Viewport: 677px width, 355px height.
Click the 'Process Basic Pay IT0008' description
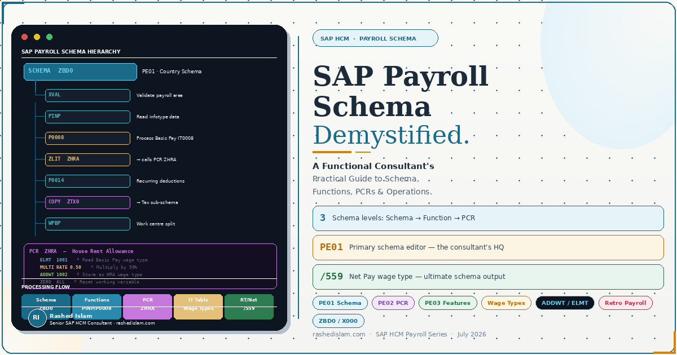click(165, 138)
